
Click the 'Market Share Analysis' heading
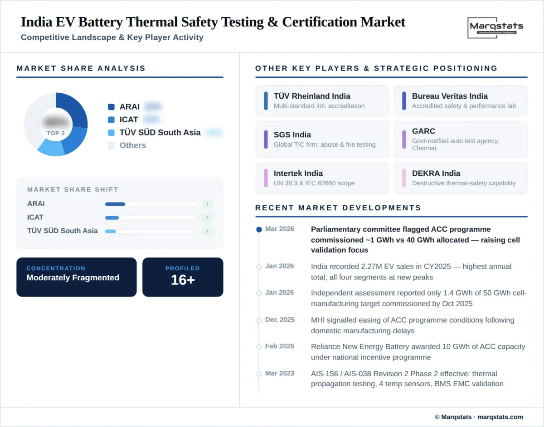point(81,68)
